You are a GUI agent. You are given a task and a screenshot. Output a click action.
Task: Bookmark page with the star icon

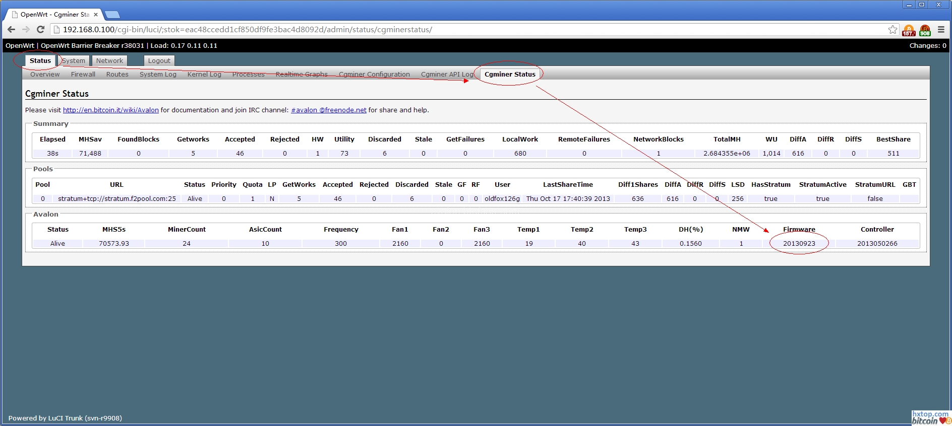pos(892,30)
